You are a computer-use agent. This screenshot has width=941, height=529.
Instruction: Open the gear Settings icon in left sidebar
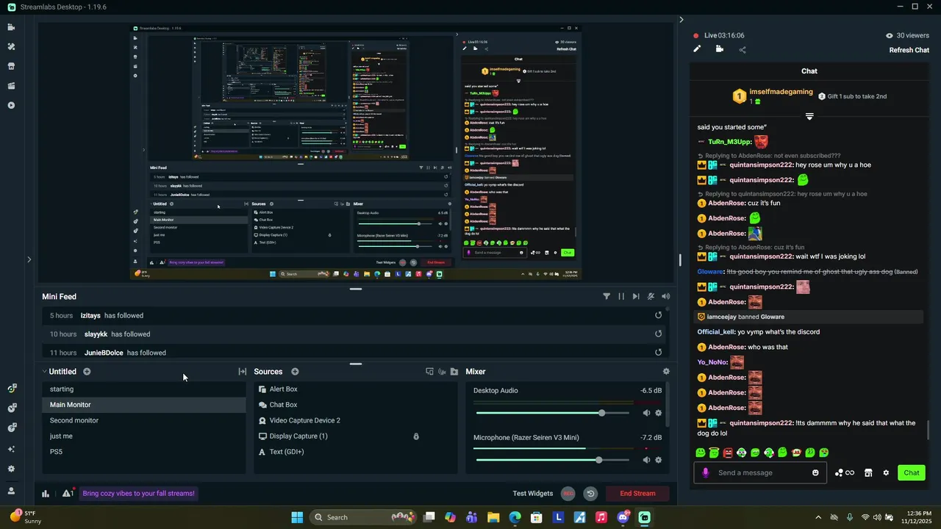(11, 469)
